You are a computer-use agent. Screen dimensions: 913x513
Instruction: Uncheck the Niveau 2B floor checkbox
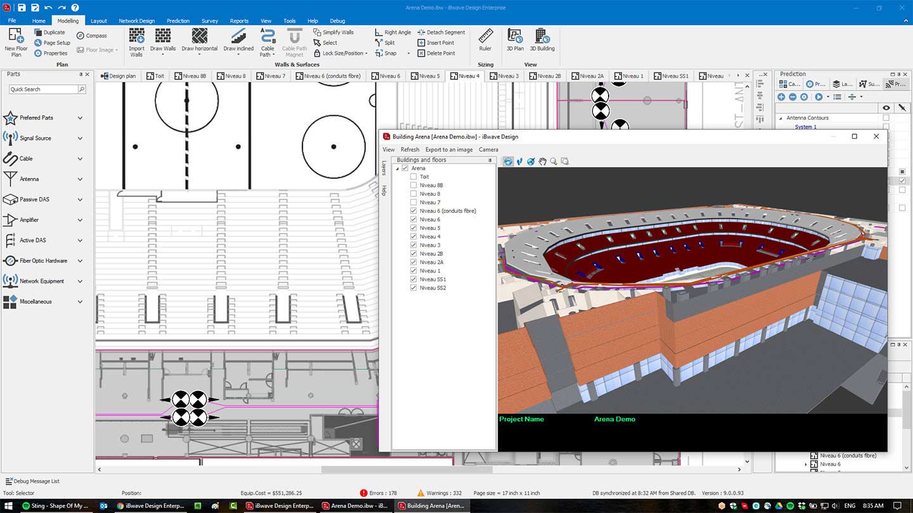[x=413, y=254]
